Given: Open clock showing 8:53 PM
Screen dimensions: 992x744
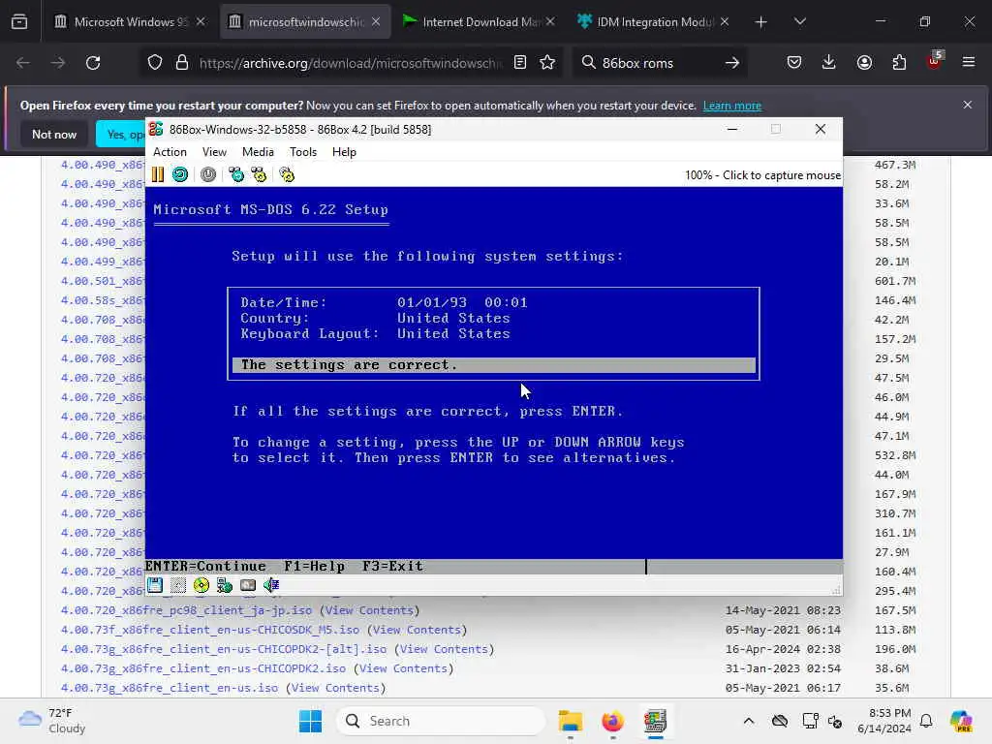Looking at the screenshot, I should pyautogui.click(x=883, y=721).
